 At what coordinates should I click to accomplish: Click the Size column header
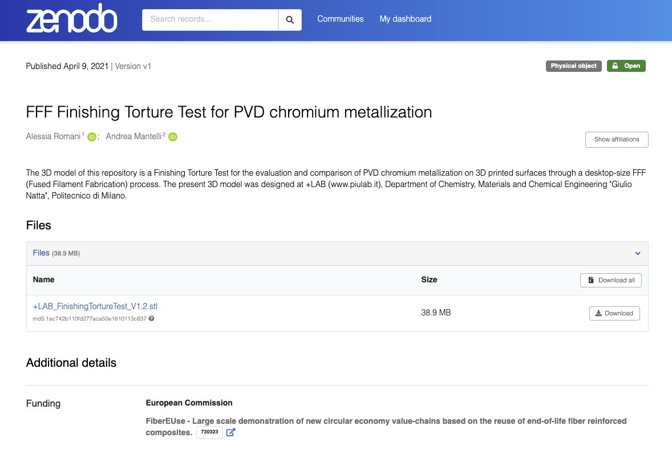point(429,279)
